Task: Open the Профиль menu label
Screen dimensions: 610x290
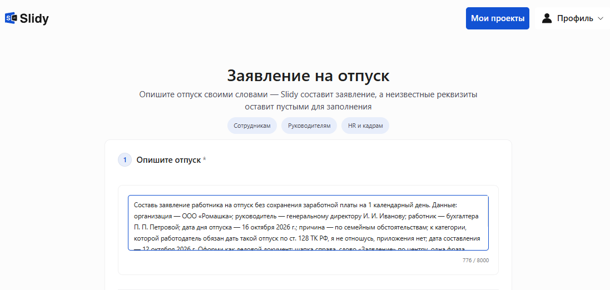Action: [575, 18]
